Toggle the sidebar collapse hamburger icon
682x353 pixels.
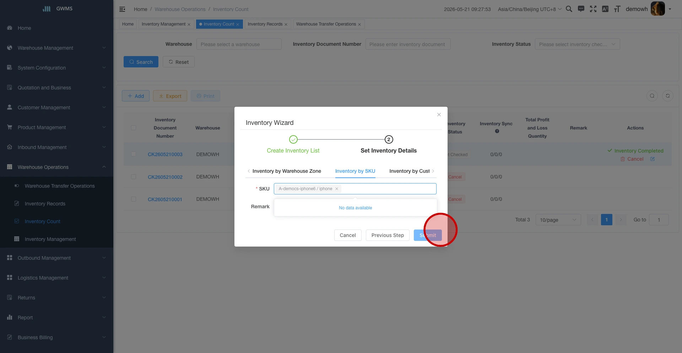pyautogui.click(x=122, y=9)
